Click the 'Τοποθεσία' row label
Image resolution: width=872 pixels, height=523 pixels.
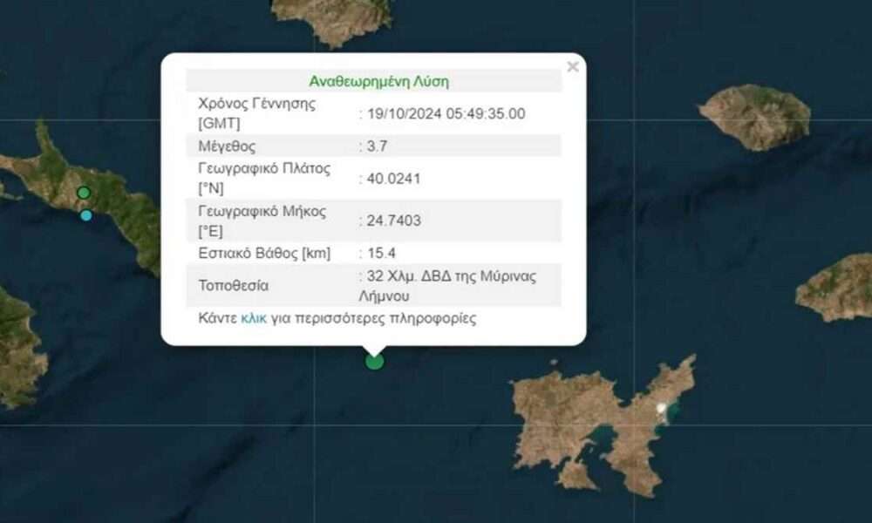(x=234, y=286)
